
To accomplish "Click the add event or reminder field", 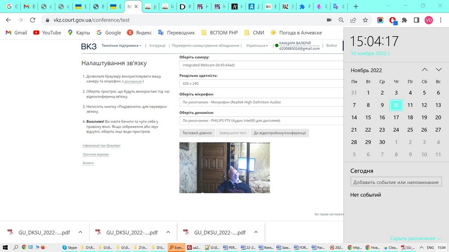I will click(x=396, y=182).
